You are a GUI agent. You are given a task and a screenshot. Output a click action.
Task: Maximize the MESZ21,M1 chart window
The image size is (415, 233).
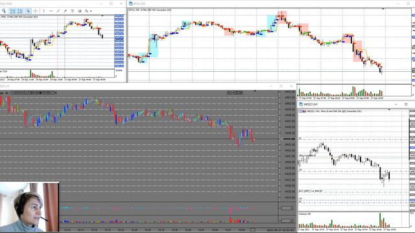click(x=406, y=104)
